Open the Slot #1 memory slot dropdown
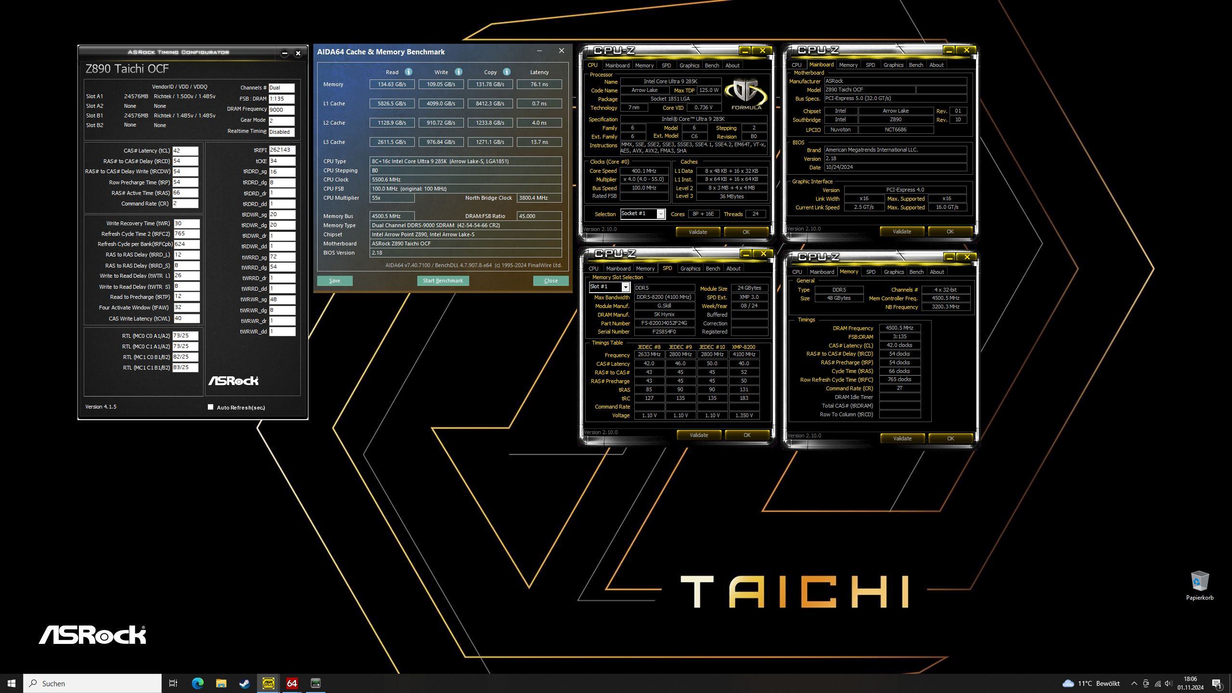Image resolution: width=1232 pixels, height=693 pixels. click(x=625, y=287)
